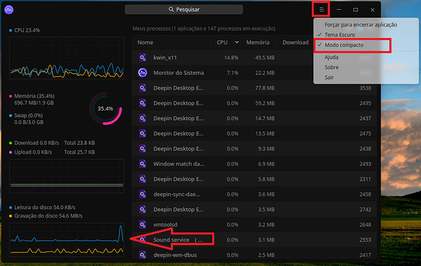Click the Swap (0.0%) label
Viewport: 421px width, 266px height.
point(29,115)
